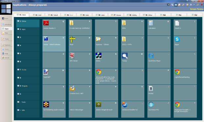Image resolution: width=204 pixels, height=122 pixels.
Task: Launch the Sysrestore Pro tile
Action: [159, 109]
